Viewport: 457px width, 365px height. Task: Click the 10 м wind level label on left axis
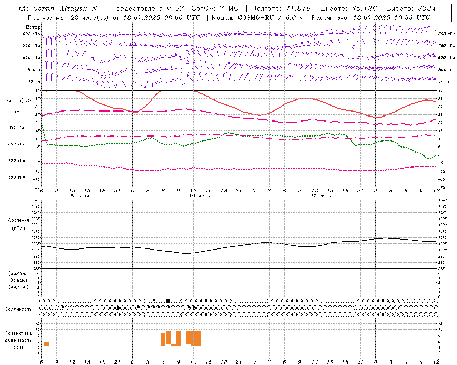[34, 82]
